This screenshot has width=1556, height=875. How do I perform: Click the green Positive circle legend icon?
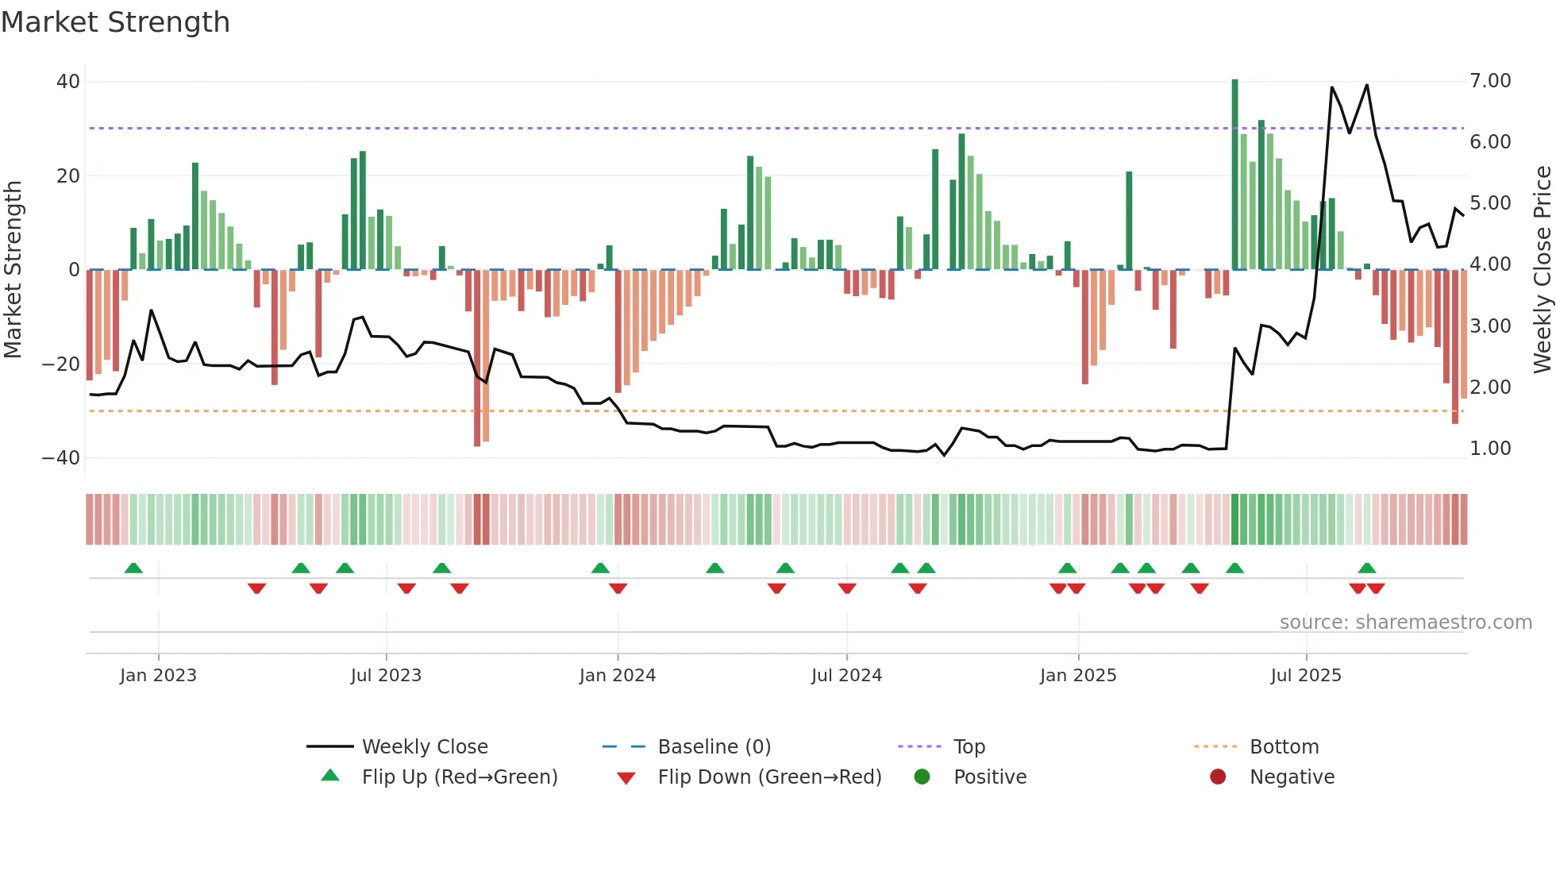click(x=922, y=777)
